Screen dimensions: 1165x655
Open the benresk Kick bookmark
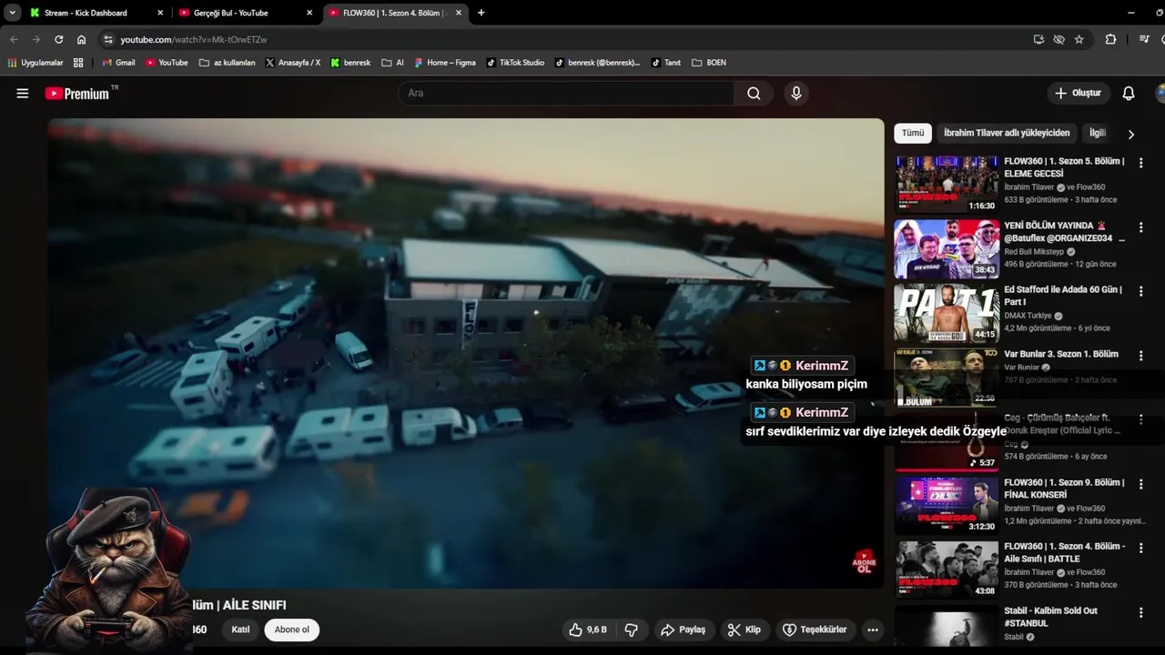(350, 63)
